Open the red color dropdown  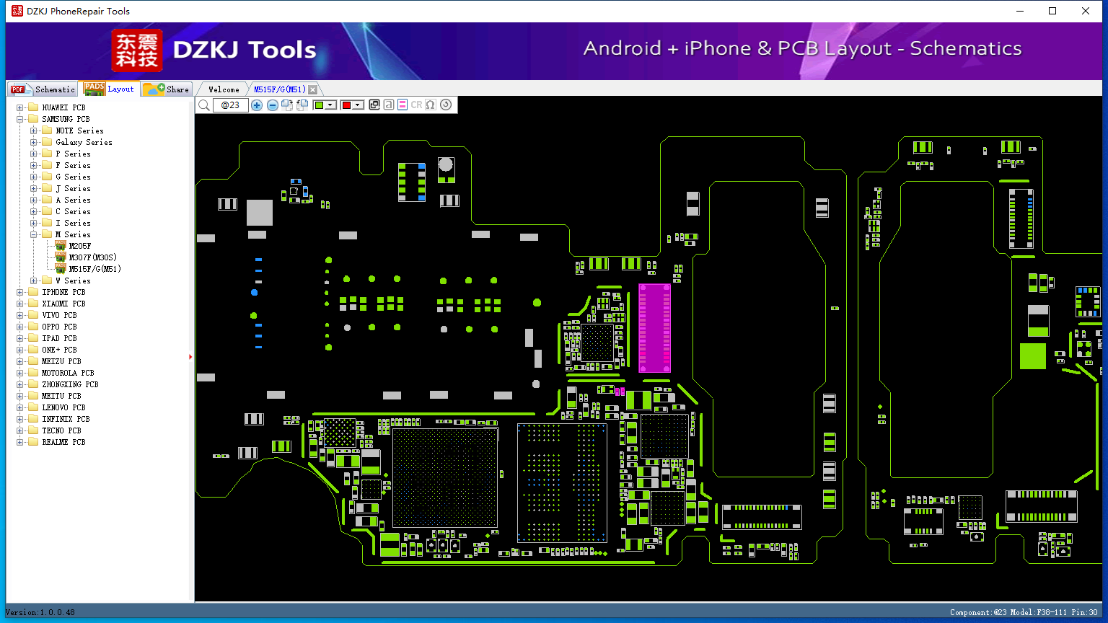pos(359,105)
